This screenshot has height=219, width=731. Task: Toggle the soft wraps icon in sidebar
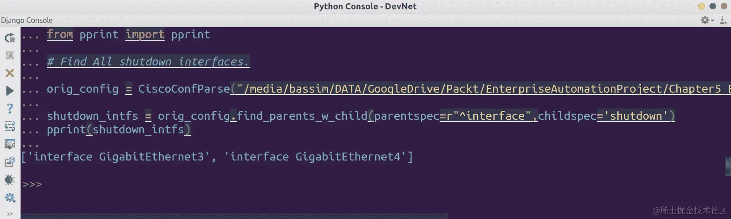point(10,126)
